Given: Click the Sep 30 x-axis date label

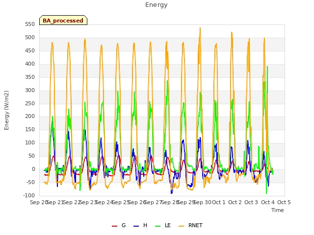Looking at the screenshot, I should point(203,202).
